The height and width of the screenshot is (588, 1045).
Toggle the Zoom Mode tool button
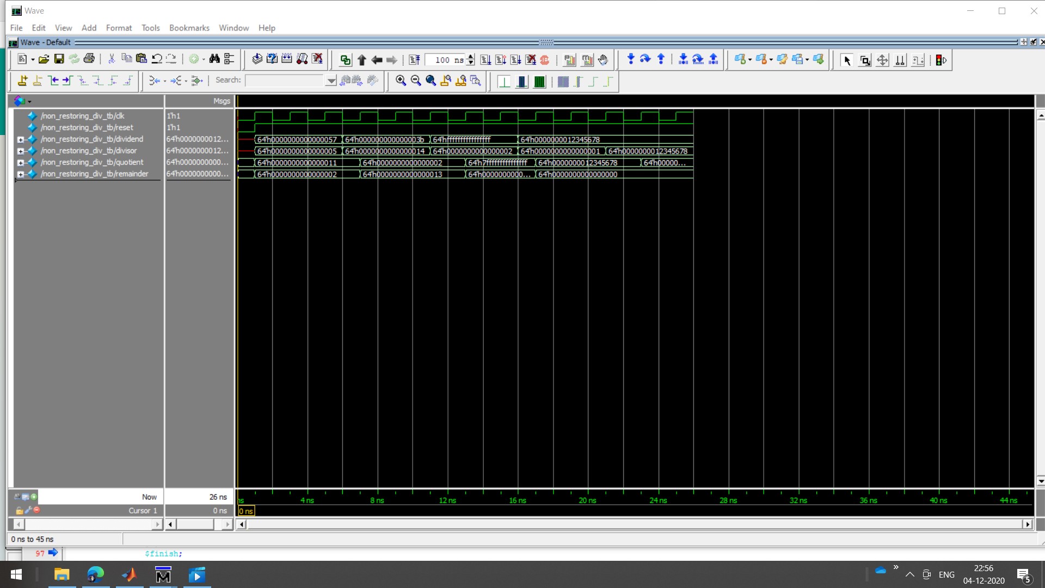click(x=864, y=60)
